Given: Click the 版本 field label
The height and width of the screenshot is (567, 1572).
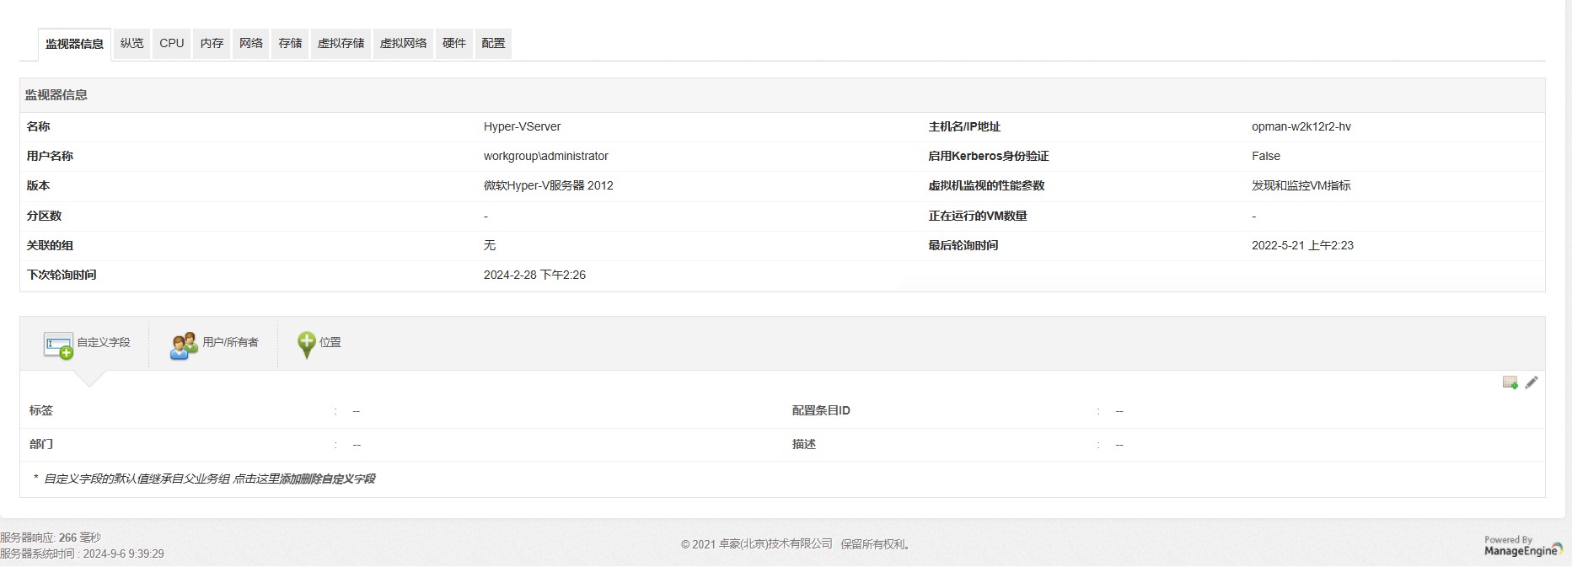Looking at the screenshot, I should point(38,185).
